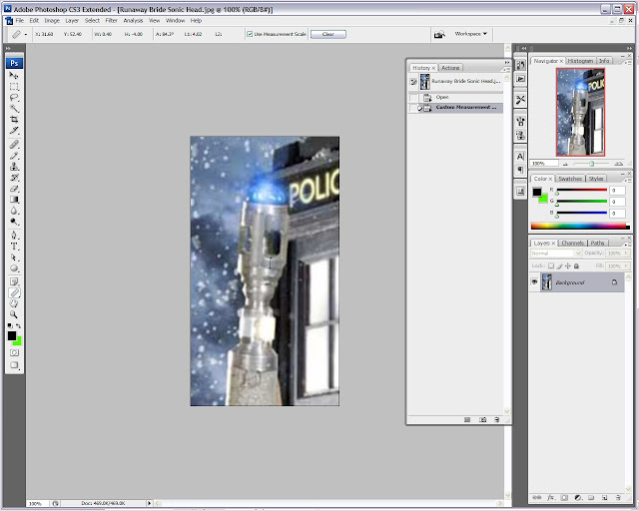The width and height of the screenshot is (639, 511).
Task: Open the Analysis menu
Action: [x=133, y=20]
